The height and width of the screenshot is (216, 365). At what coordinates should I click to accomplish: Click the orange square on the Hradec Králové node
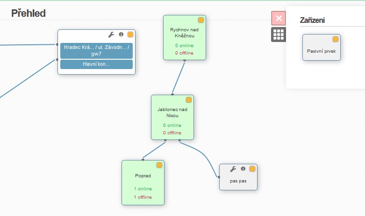point(130,35)
